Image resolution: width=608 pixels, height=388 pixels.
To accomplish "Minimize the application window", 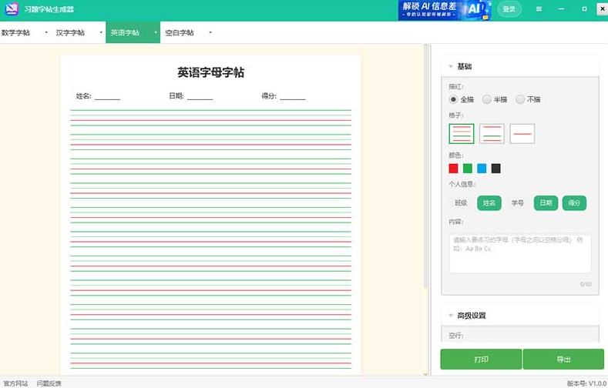I will pyautogui.click(x=561, y=9).
